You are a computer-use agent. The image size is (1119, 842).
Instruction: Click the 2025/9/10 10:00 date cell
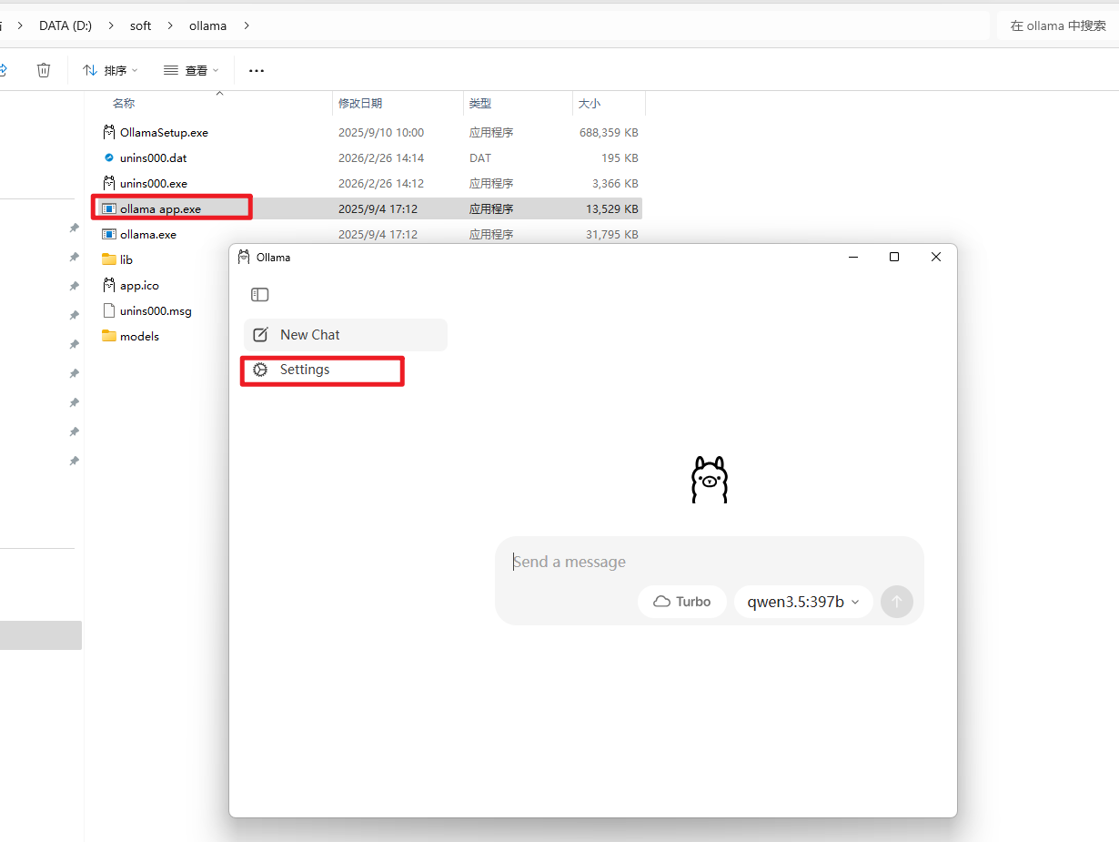[381, 132]
